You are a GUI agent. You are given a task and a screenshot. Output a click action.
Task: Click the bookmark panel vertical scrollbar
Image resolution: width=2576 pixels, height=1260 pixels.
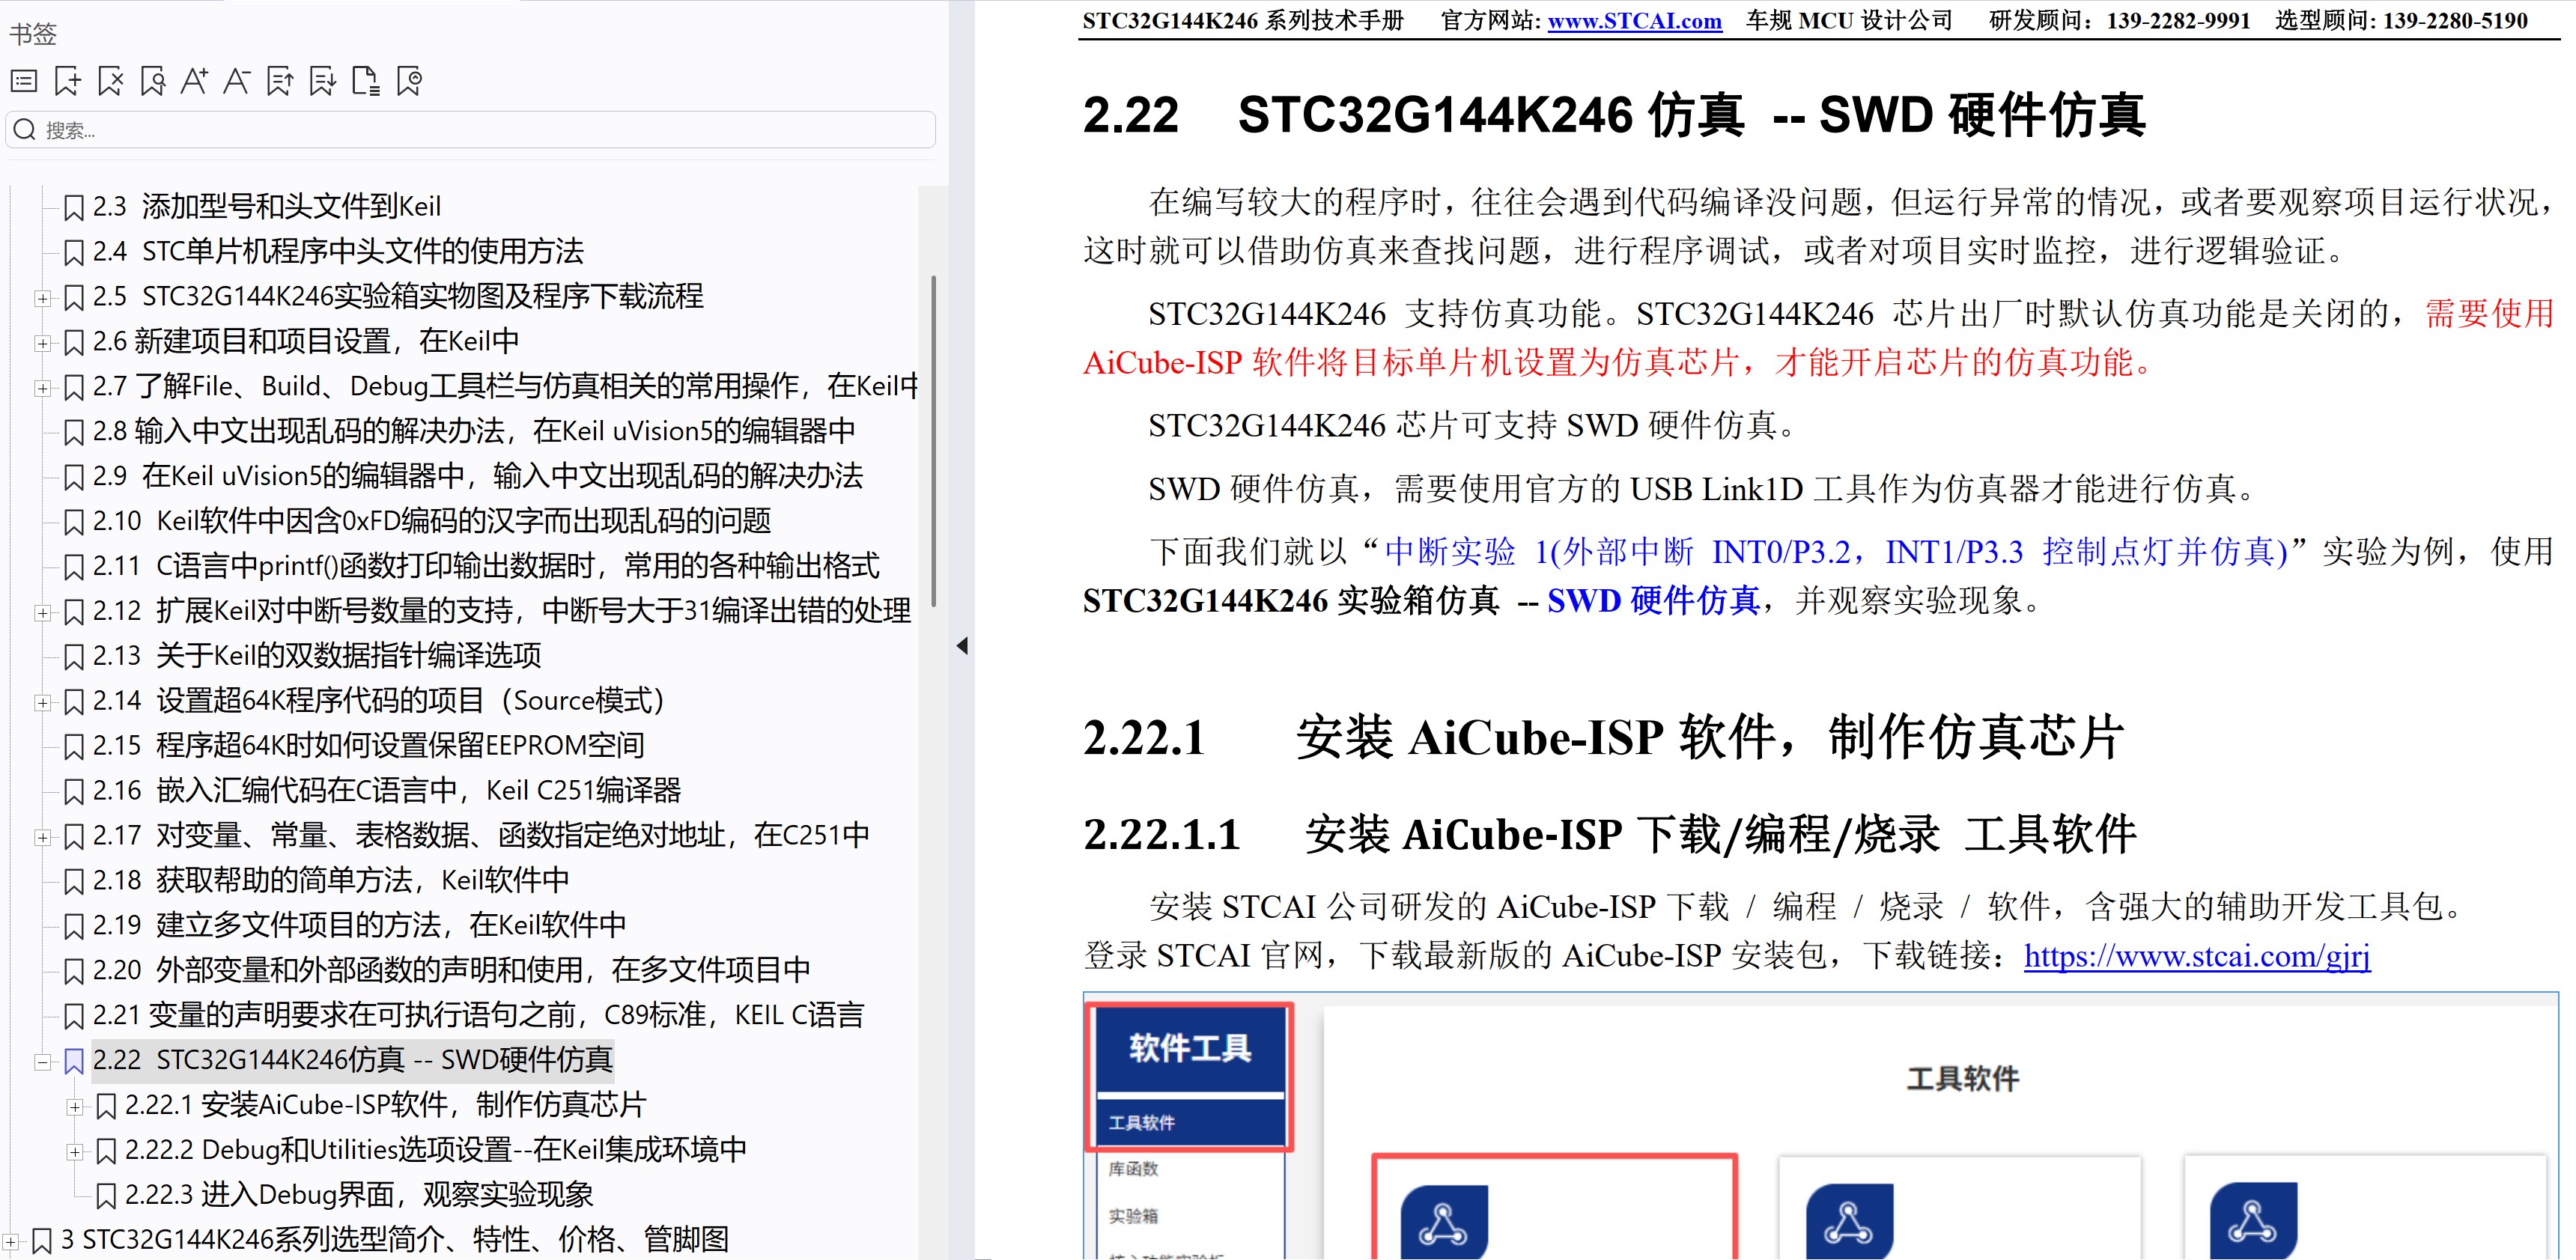[934, 441]
